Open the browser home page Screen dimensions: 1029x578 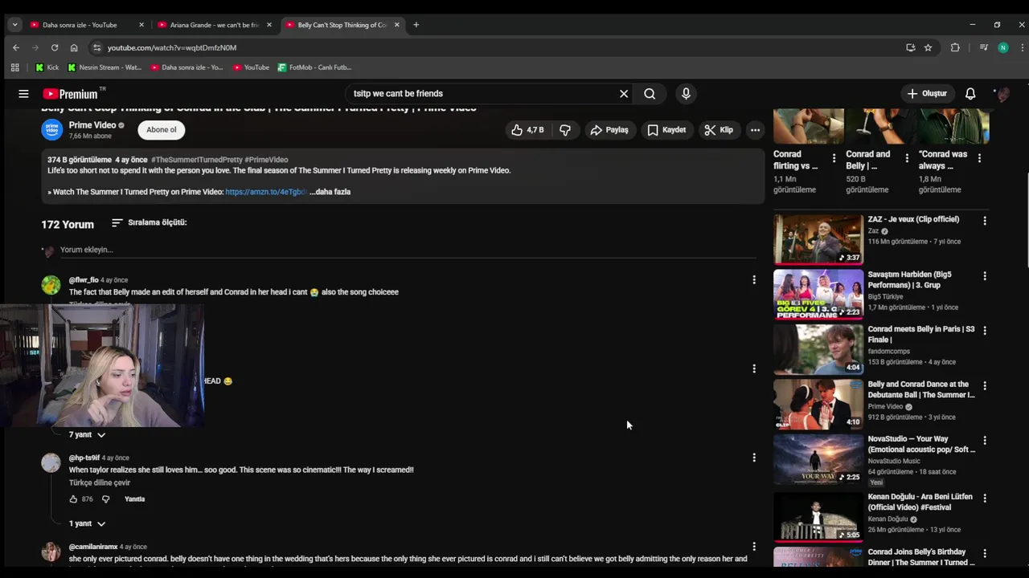(74, 47)
